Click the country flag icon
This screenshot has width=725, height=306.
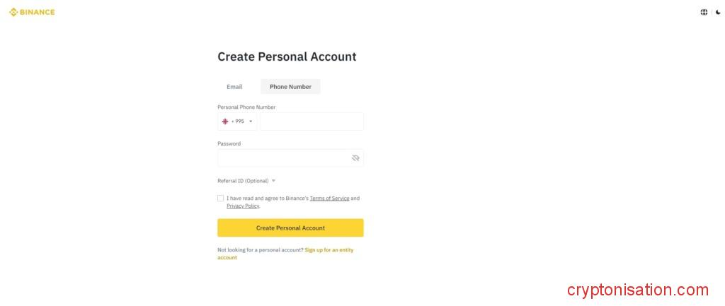pyautogui.click(x=225, y=122)
